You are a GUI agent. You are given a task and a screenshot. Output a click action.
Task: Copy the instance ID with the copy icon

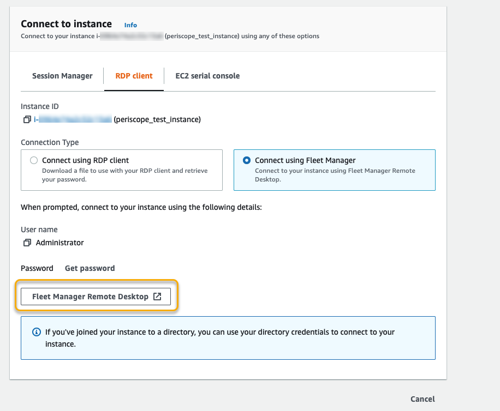click(26, 119)
